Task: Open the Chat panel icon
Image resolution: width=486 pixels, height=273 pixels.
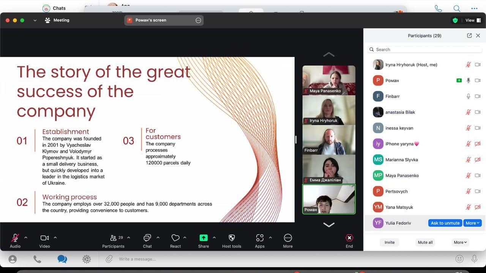Action: tap(147, 238)
